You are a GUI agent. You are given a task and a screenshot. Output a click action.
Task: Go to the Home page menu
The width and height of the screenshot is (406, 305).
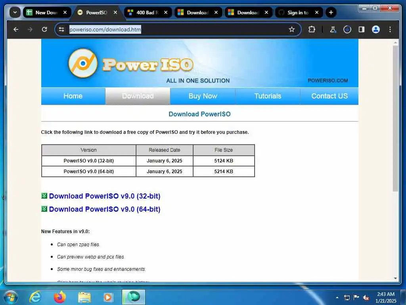73,96
